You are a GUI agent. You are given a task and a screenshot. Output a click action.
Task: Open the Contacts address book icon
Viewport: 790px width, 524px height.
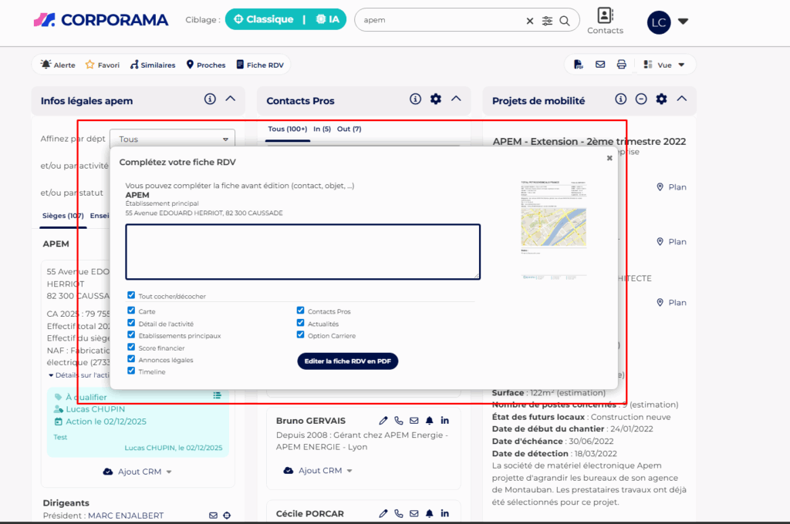(x=605, y=15)
